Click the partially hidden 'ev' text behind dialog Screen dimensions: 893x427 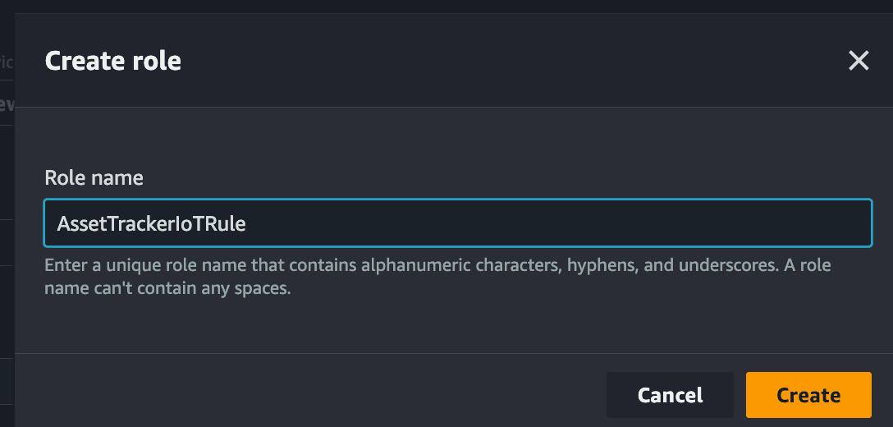pos(7,104)
